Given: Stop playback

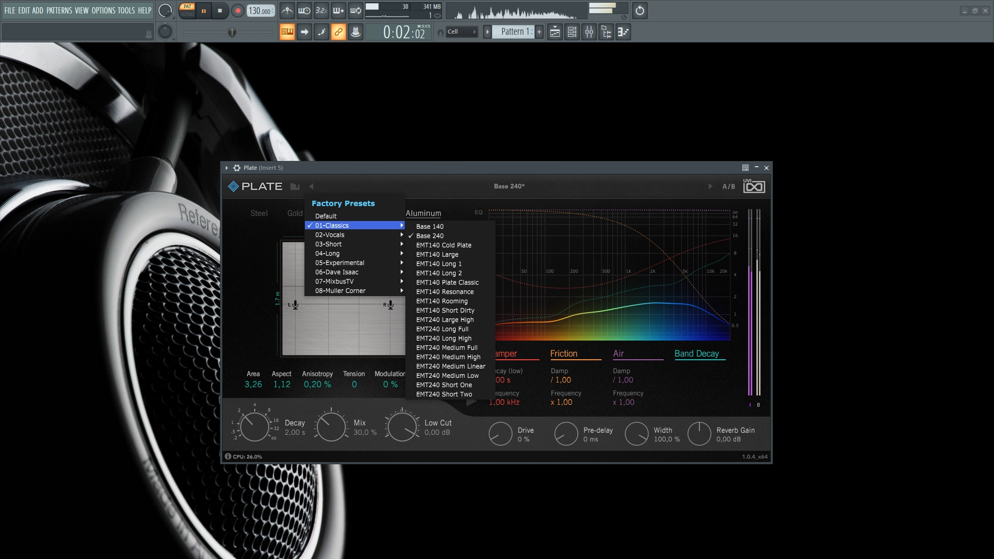Looking at the screenshot, I should click(x=220, y=10).
